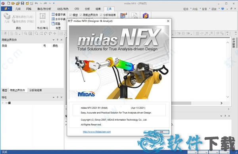Open the blue application menu button dropdown

pos(6,9)
